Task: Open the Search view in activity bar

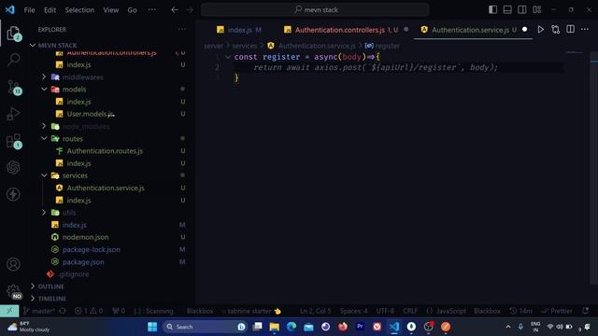Action: [x=14, y=60]
